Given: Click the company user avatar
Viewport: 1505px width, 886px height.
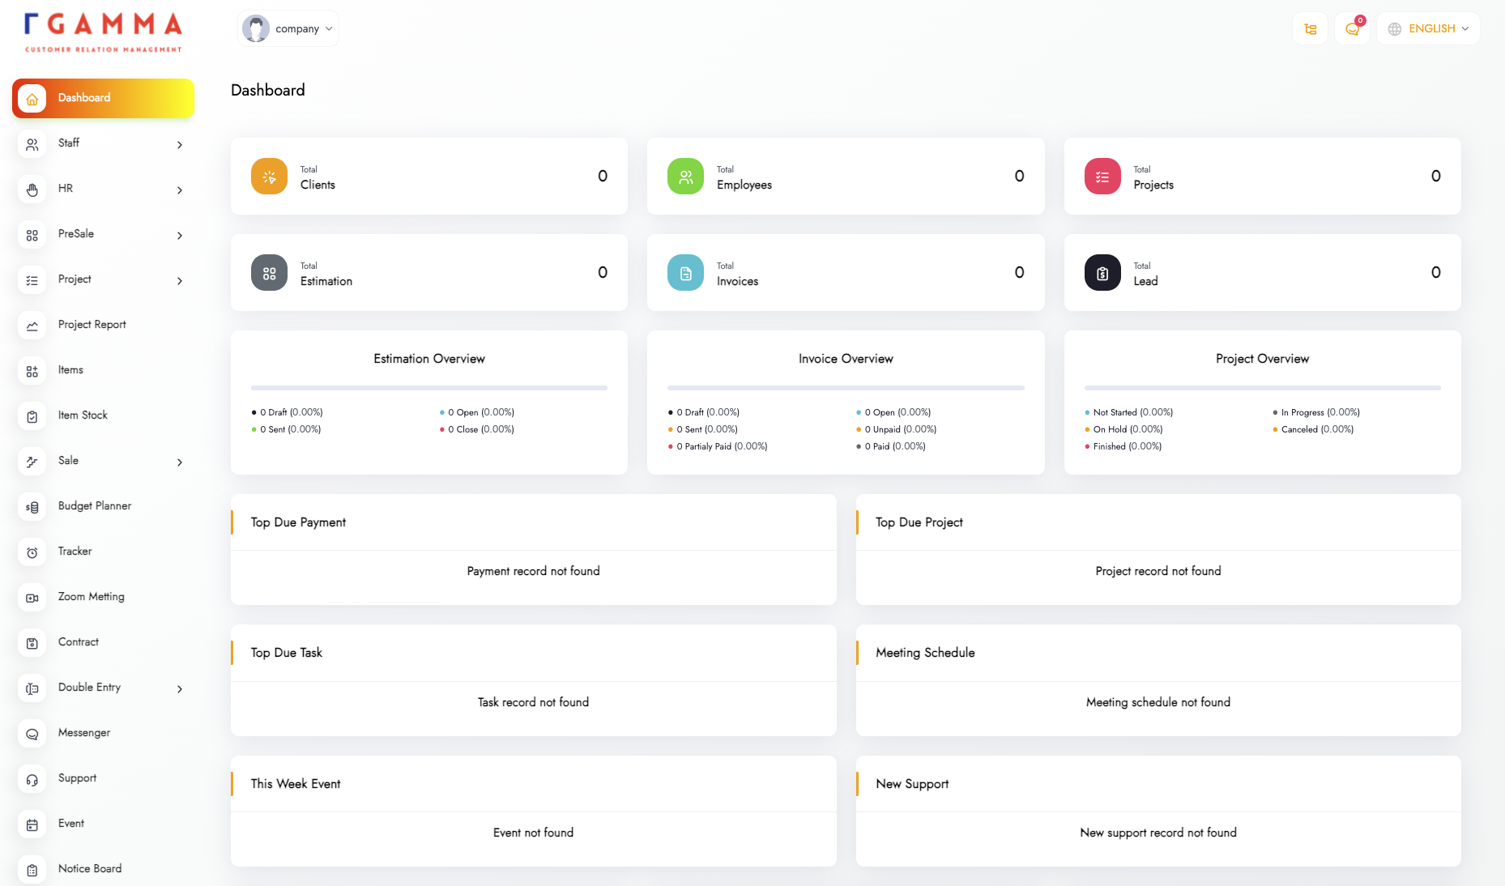Looking at the screenshot, I should [x=256, y=28].
